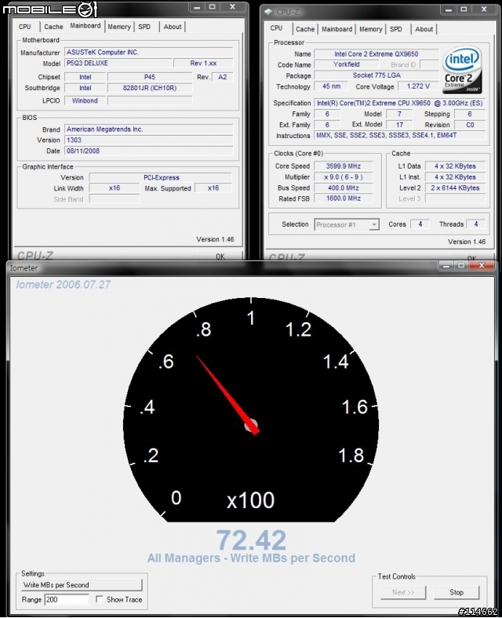Minimize the right CPU-Z window
The image size is (502, 618).
[x=449, y=9]
